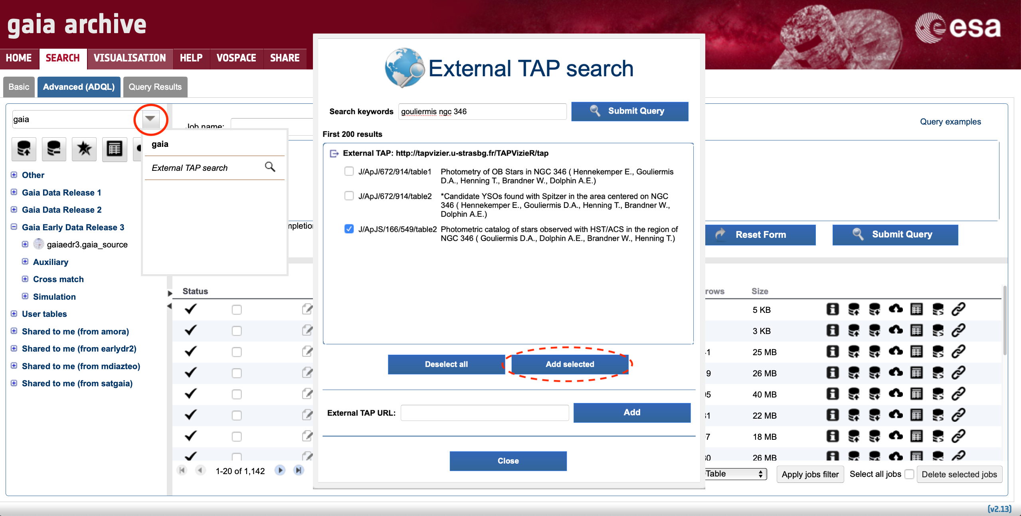
Task: Click info icon in 40 MB row
Action: (x=833, y=394)
